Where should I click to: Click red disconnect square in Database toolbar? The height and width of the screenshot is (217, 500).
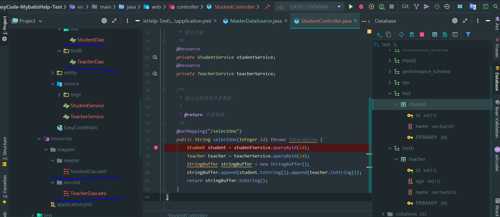pyautogui.click(x=422, y=34)
